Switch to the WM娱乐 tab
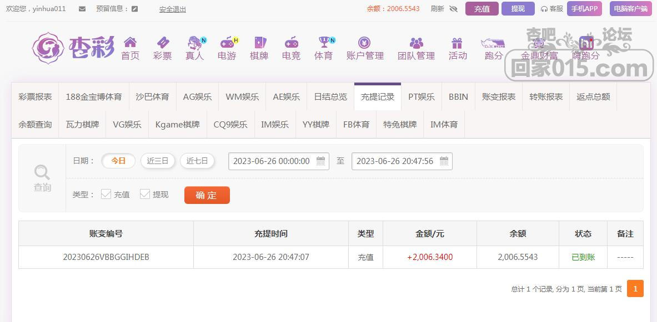657x322 pixels. tap(242, 96)
